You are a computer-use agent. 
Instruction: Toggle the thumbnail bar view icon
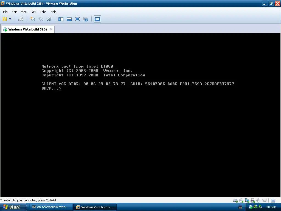[69, 19]
